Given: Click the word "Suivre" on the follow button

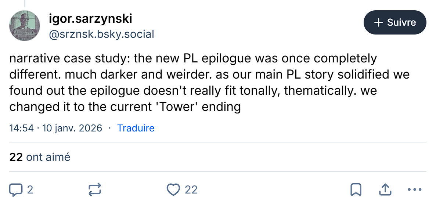Looking at the screenshot, I should point(401,22).
